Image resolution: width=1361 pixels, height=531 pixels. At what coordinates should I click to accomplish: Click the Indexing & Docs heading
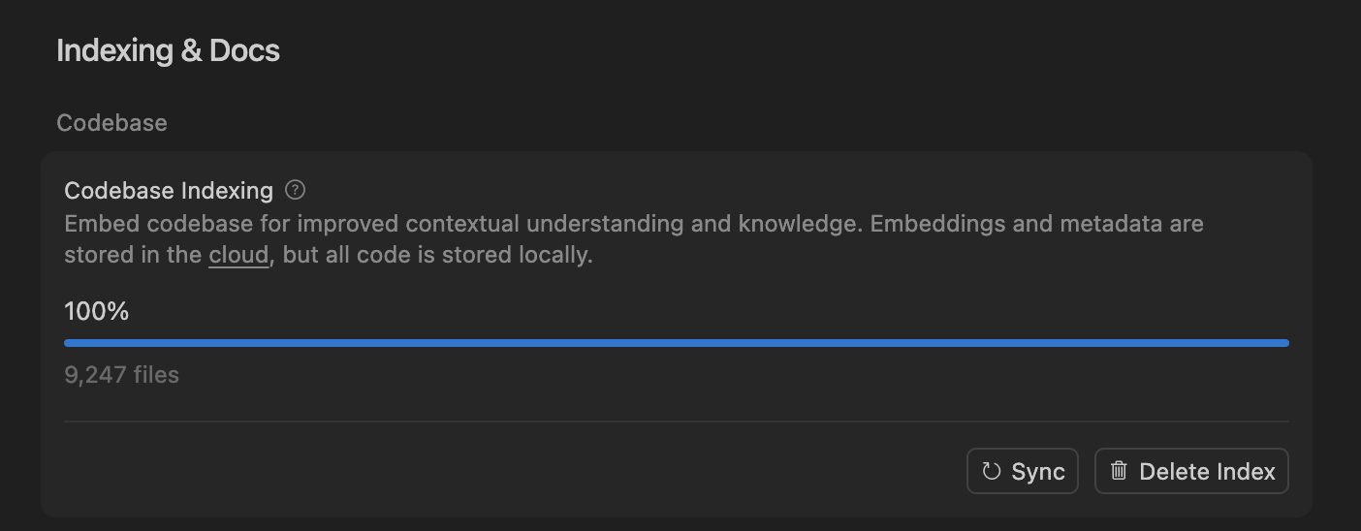pos(168,50)
